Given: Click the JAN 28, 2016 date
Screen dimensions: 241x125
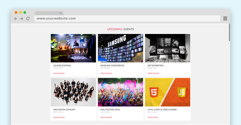Looking at the screenshot, I should [x=105, y=68].
